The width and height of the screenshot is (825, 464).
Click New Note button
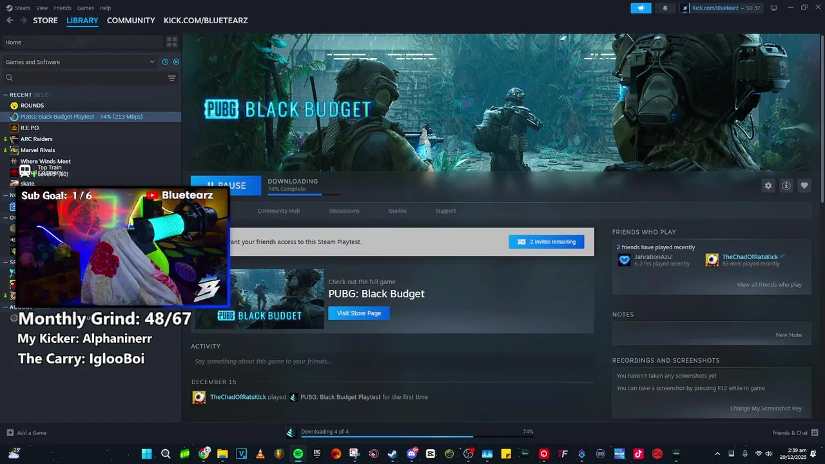click(x=788, y=335)
